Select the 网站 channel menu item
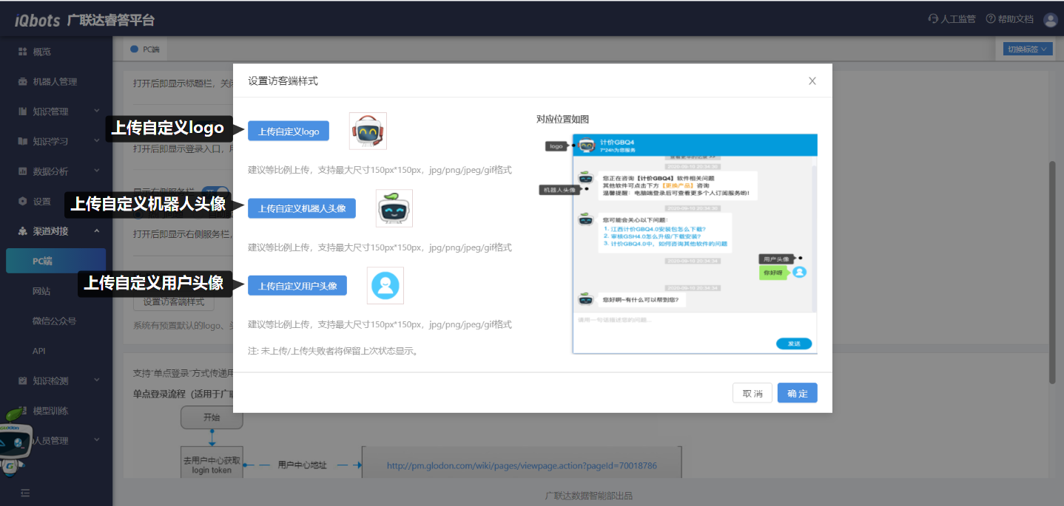 41,291
